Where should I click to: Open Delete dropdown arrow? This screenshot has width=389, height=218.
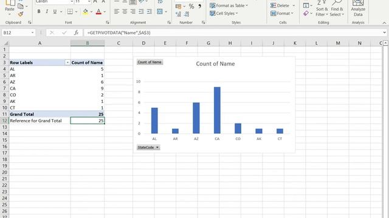pos(294,5)
